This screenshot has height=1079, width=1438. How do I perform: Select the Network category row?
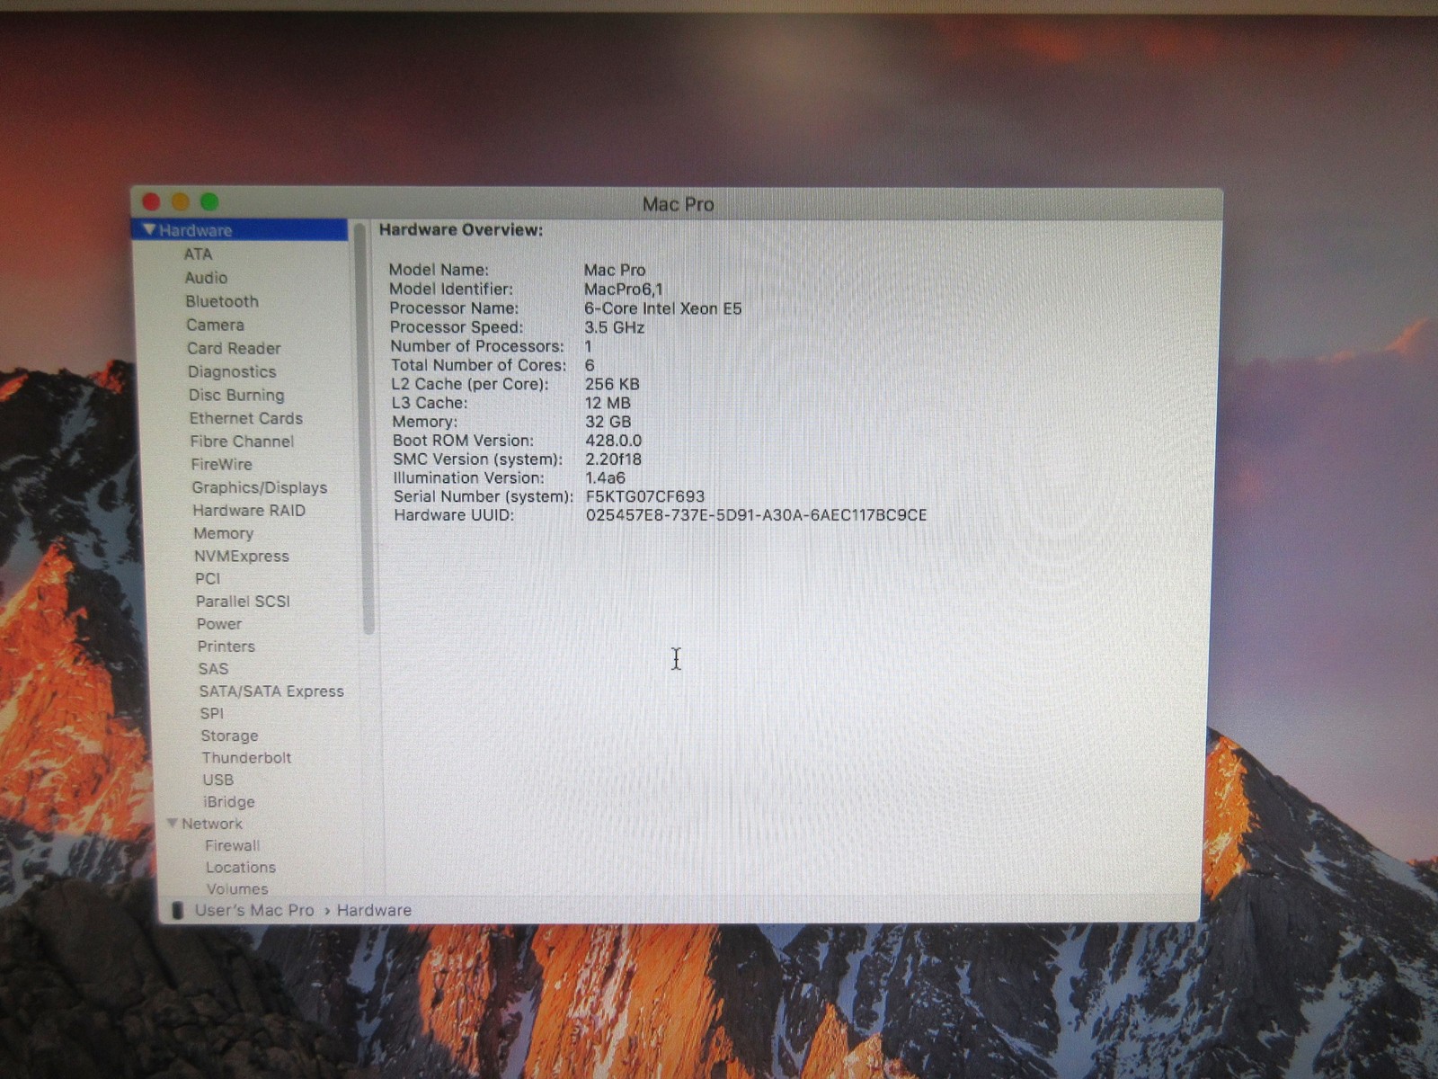[x=212, y=824]
